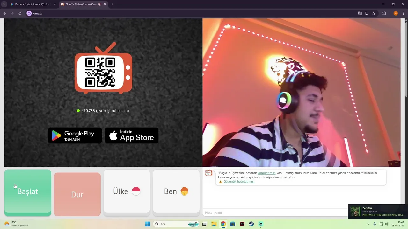The height and width of the screenshot is (229, 408).
Task: Bookmark this page with the star icon
Action: [374, 13]
